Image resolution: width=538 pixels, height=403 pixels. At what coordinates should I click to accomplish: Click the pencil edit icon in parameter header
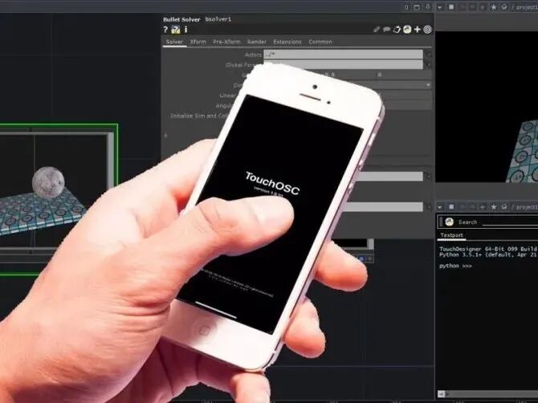[x=377, y=30]
